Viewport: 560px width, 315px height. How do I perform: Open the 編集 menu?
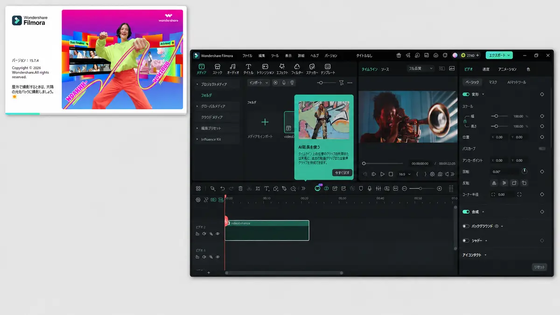pyautogui.click(x=262, y=56)
